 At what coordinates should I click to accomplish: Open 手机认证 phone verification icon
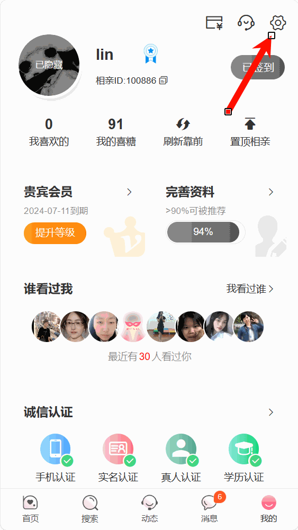coord(56,449)
